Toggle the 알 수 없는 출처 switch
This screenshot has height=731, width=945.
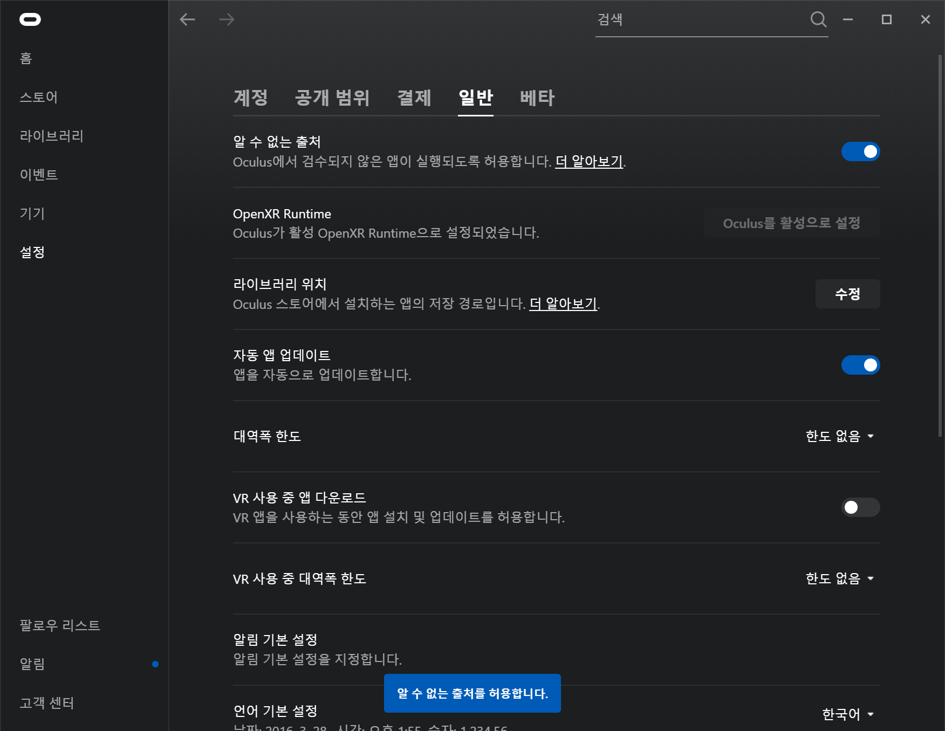[860, 151]
